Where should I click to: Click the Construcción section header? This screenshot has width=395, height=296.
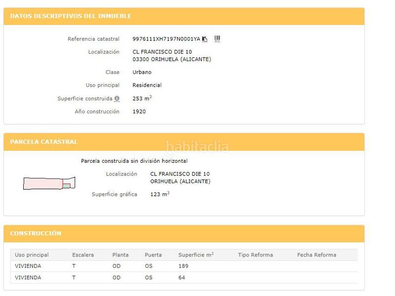[36, 233]
